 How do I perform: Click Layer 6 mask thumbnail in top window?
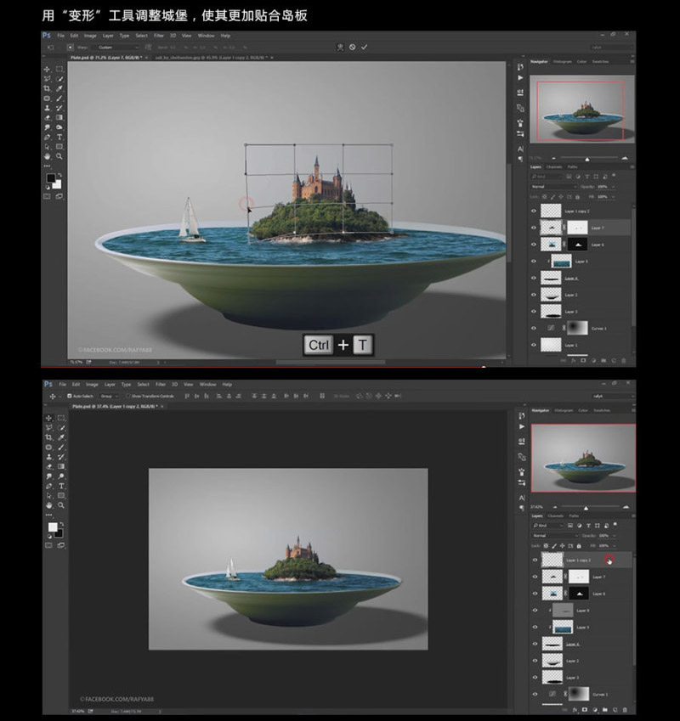click(x=578, y=245)
